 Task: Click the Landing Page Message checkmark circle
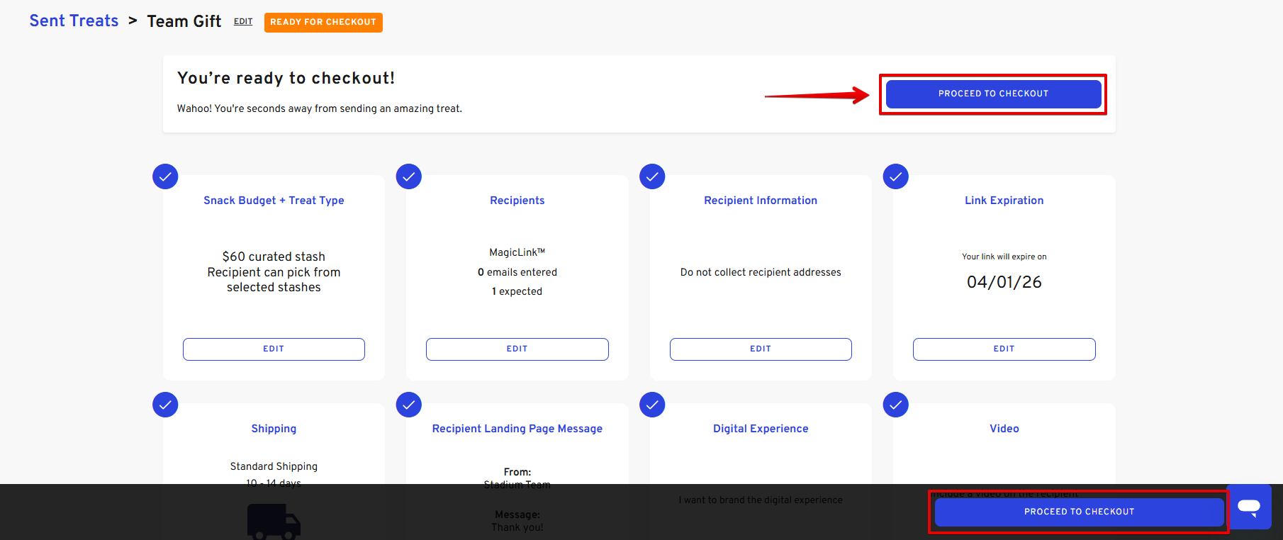409,405
